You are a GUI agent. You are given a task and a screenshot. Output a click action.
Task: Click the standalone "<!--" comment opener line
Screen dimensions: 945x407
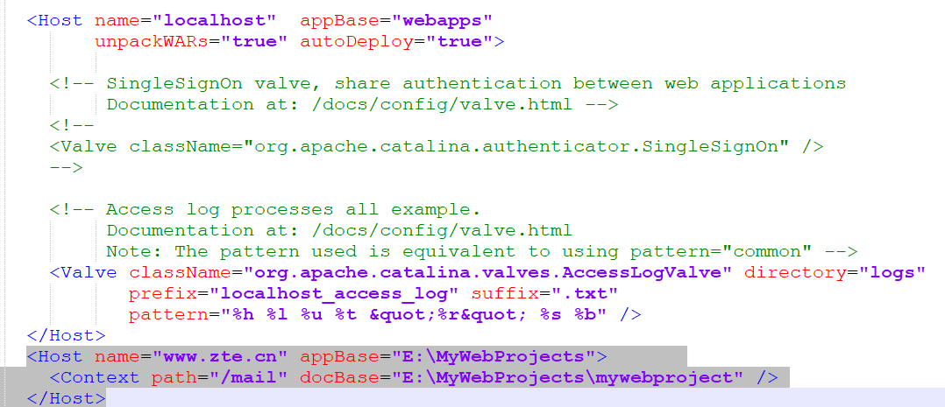tap(72, 125)
